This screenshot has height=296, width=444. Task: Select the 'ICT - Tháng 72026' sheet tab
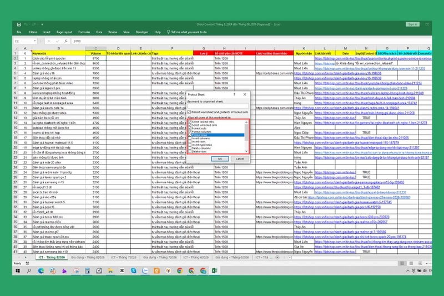coord(124,258)
